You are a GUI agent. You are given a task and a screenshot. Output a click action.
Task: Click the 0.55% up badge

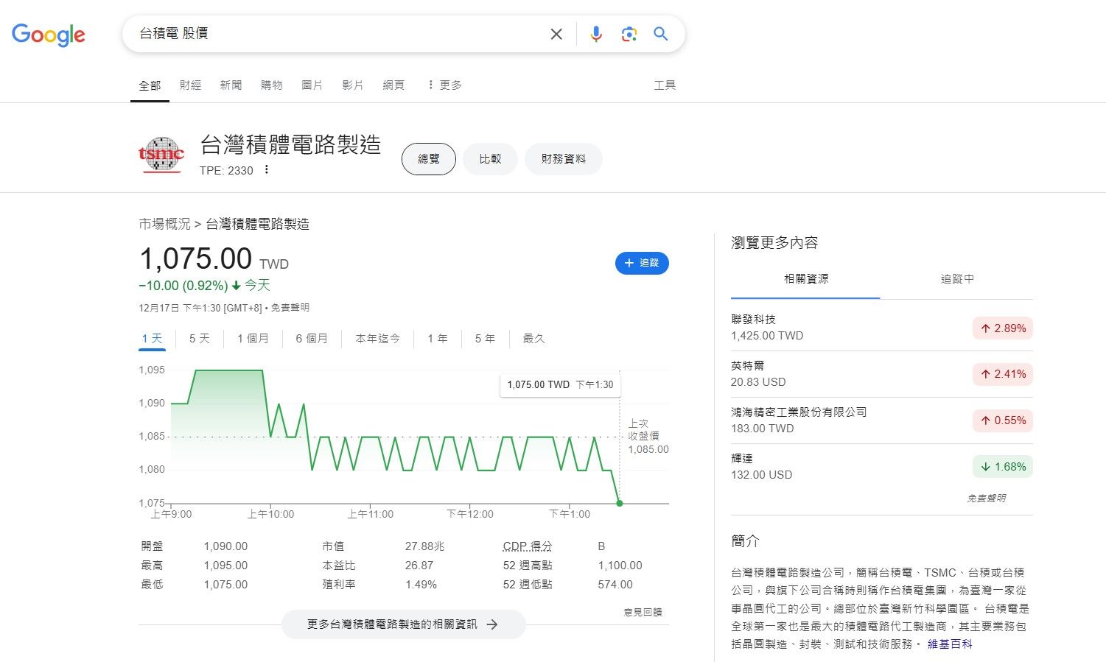click(1003, 420)
